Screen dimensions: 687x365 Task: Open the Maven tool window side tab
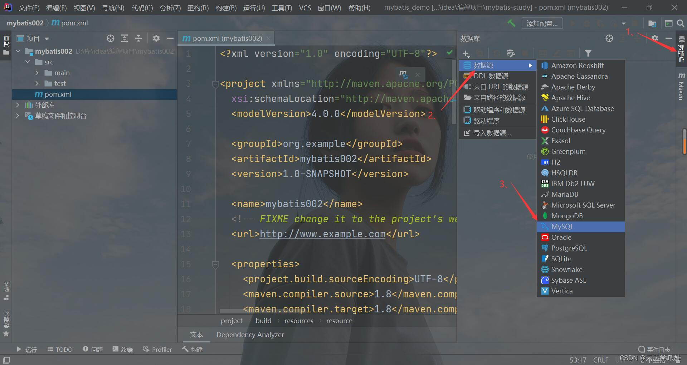click(681, 86)
